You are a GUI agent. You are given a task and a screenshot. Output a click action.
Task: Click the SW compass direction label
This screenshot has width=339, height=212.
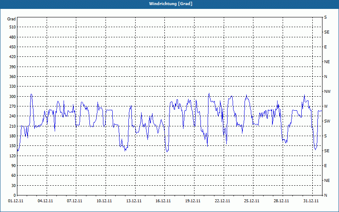(327, 121)
